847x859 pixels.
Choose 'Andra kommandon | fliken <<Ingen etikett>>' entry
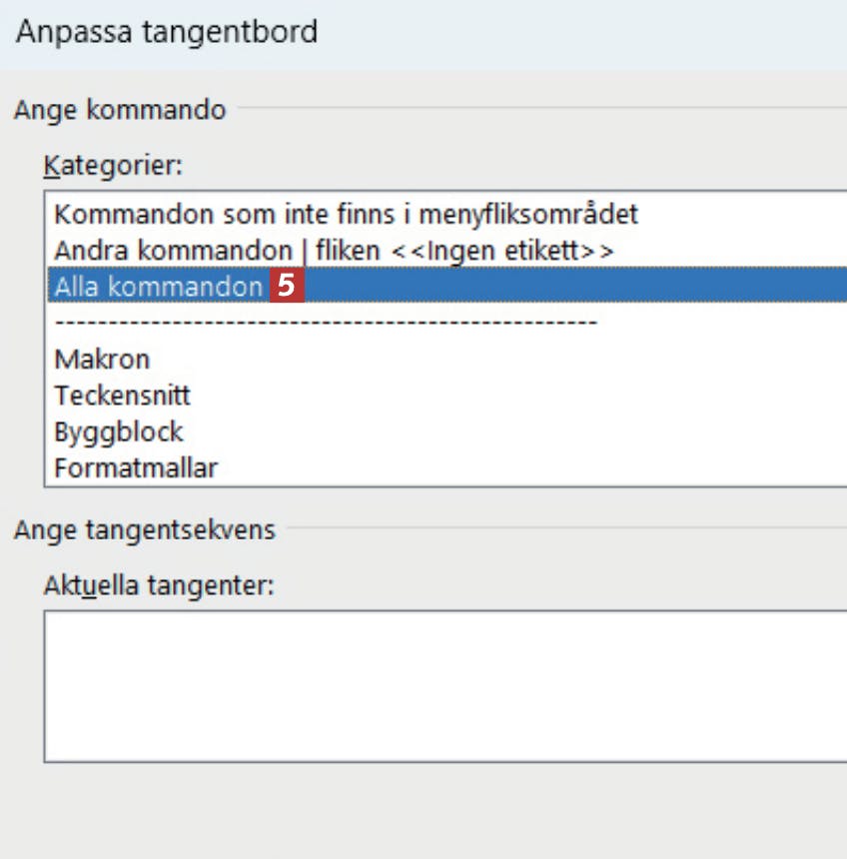point(334,250)
